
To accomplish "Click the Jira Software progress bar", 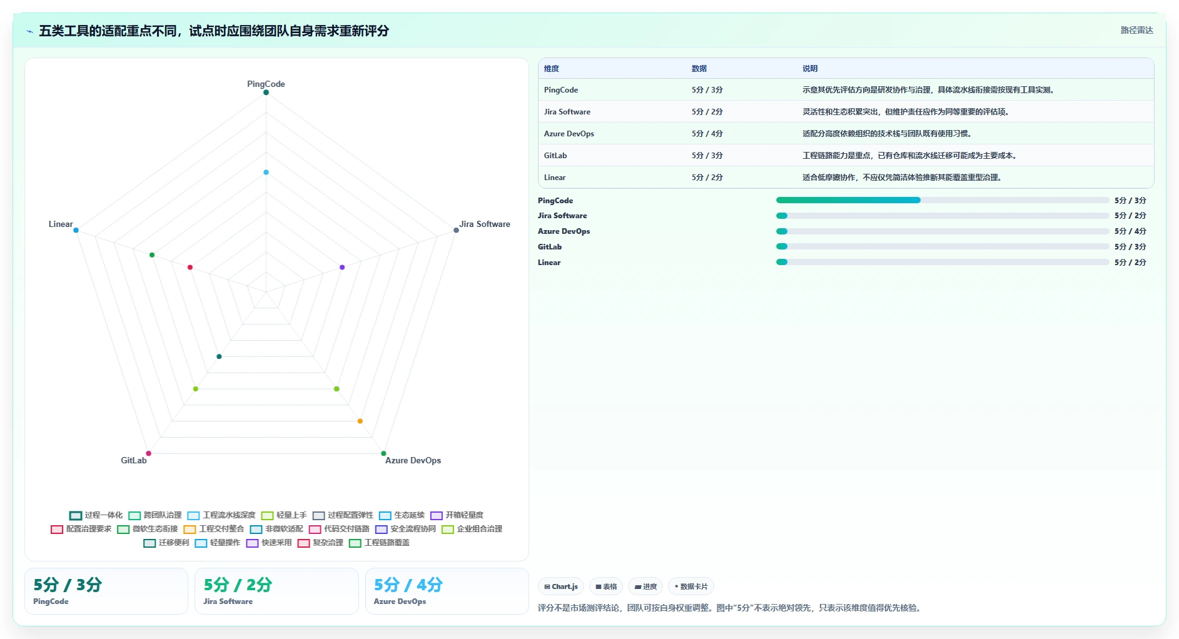I will [x=942, y=216].
